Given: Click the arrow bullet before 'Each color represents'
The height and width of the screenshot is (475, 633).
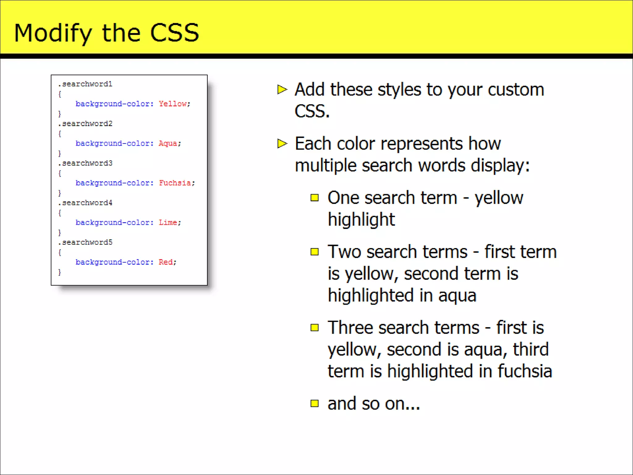Looking at the screenshot, I should click(x=282, y=143).
